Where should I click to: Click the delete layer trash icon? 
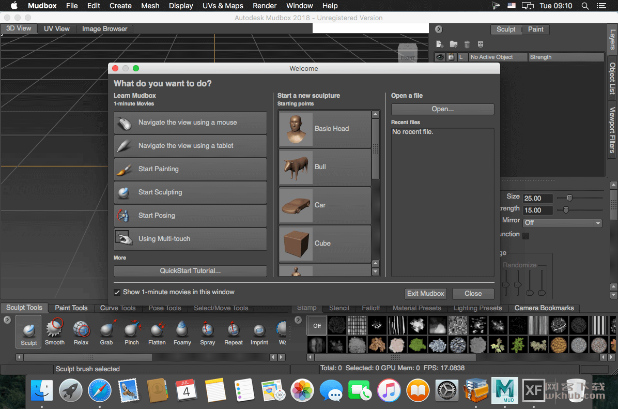pos(467,44)
